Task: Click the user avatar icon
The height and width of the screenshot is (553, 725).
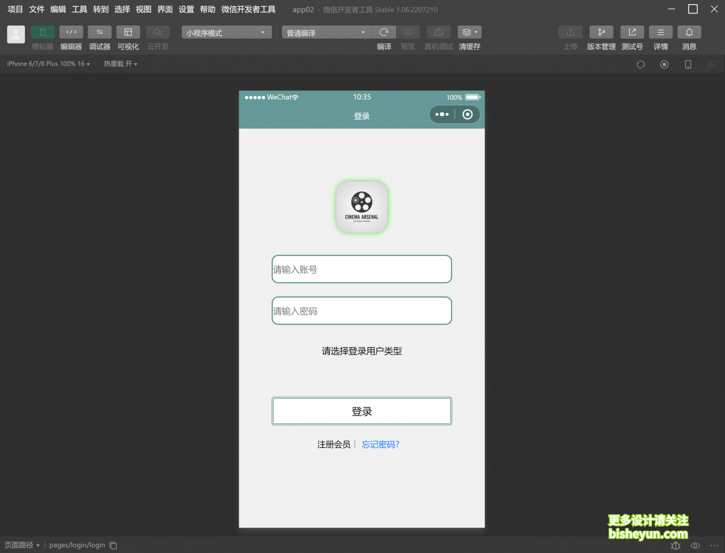Action: (x=16, y=35)
